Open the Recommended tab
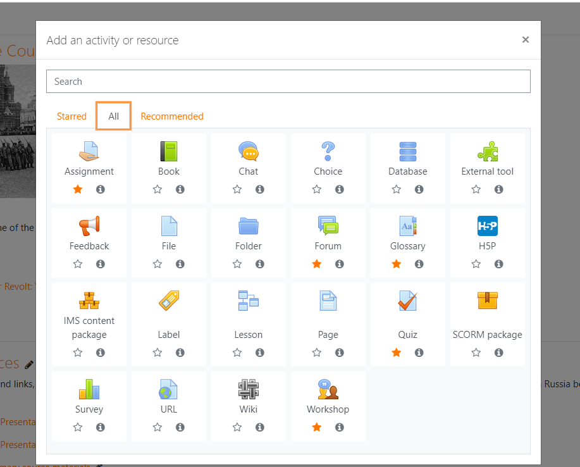This screenshot has width=580, height=467. tap(172, 116)
